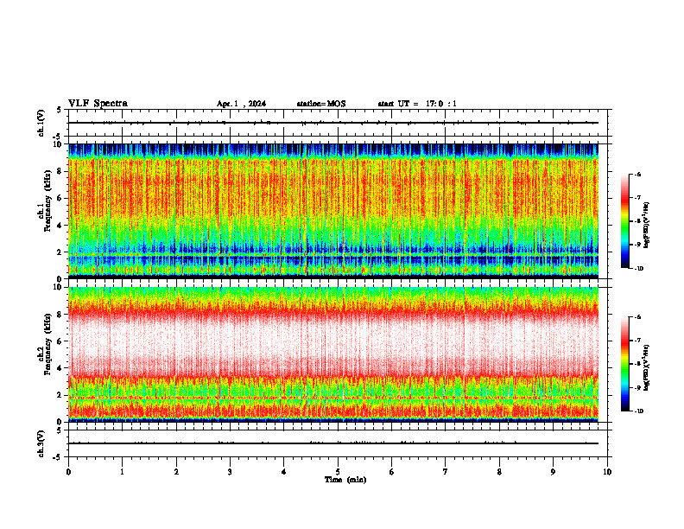Click the "-6" label on ch.1 colorbar
This screenshot has height=529, width=684.
(636, 174)
